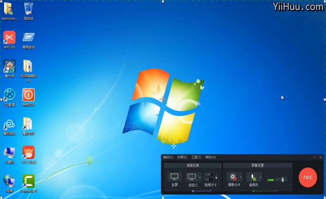Viewport: 326px width, 199px height.
Task: Expand the 自定义 region size dropdown arrow
Action: click(200, 177)
